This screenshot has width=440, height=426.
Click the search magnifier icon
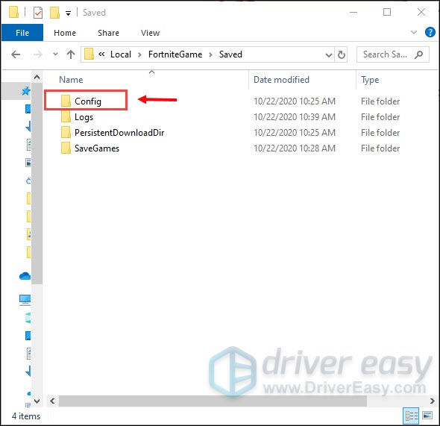click(418, 54)
